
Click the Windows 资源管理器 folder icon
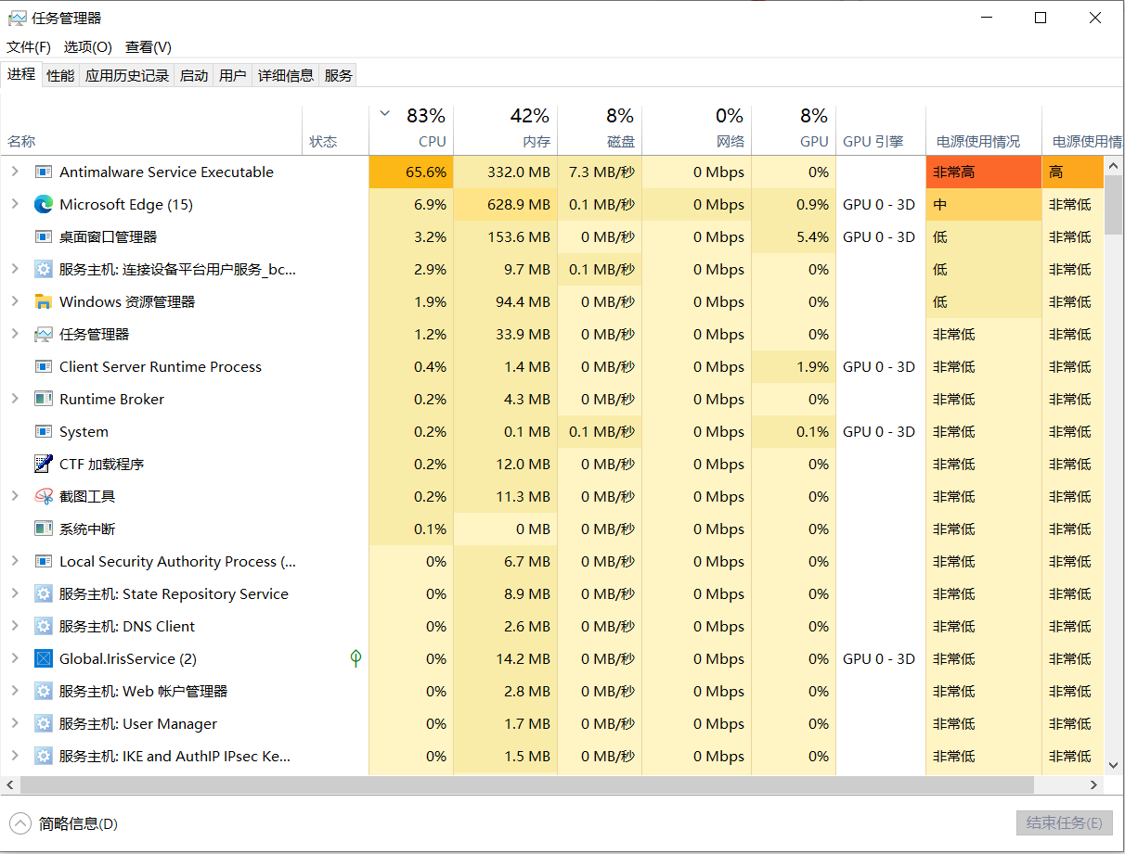tap(43, 301)
